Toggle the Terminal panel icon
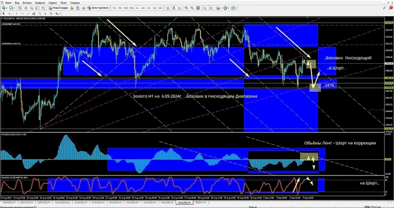The image size is (394, 208). pyautogui.click(x=37, y=8)
